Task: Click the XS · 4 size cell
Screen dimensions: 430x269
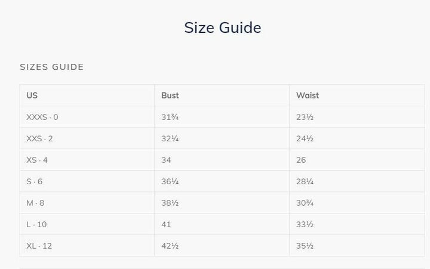Action: pyautogui.click(x=37, y=160)
